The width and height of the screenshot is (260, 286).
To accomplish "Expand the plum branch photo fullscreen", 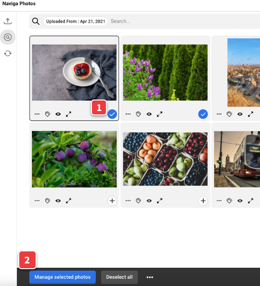I will point(68,201).
